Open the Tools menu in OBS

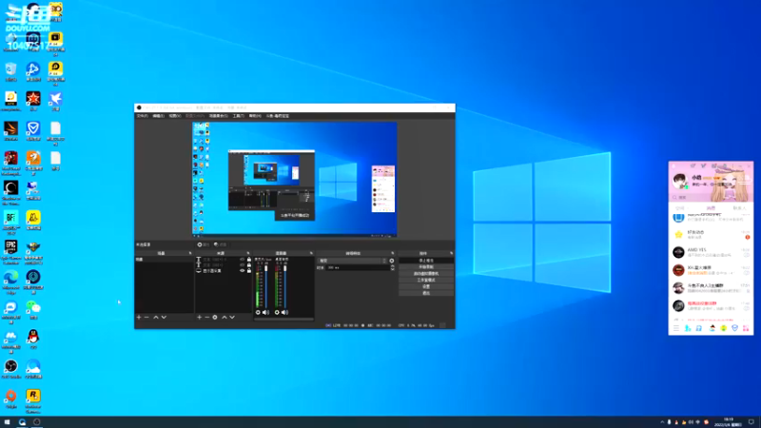click(x=238, y=116)
